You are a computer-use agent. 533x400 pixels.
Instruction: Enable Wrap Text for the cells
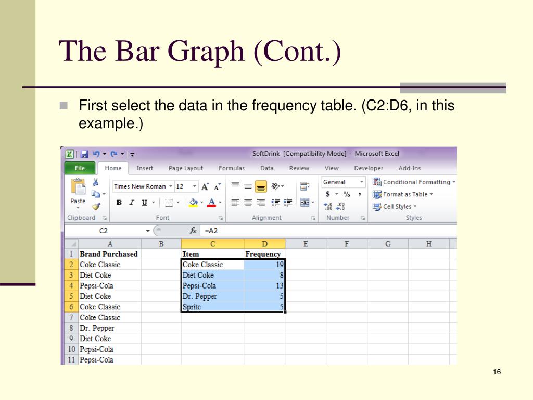point(304,186)
